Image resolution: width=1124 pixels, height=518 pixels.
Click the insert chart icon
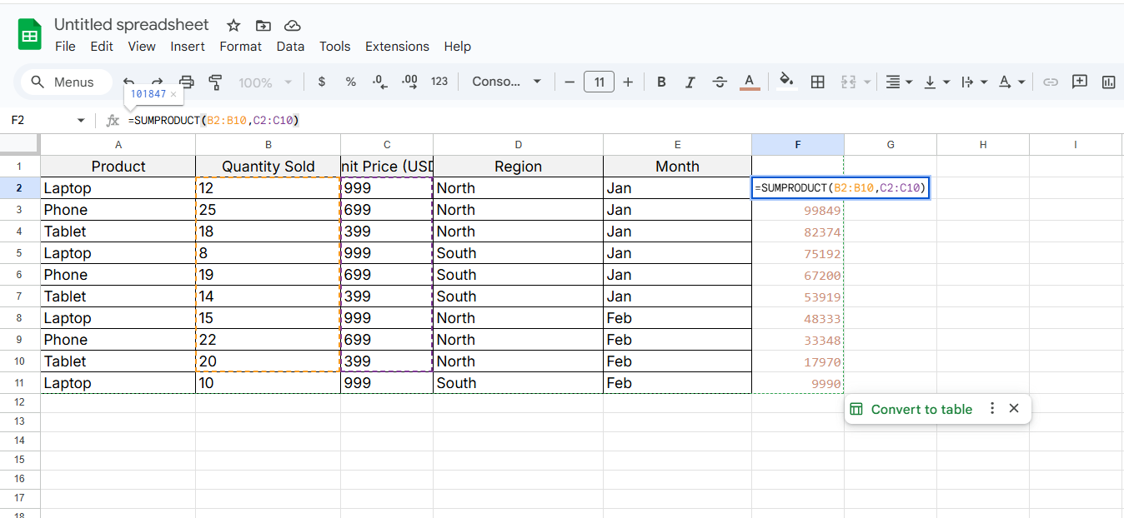[1108, 82]
